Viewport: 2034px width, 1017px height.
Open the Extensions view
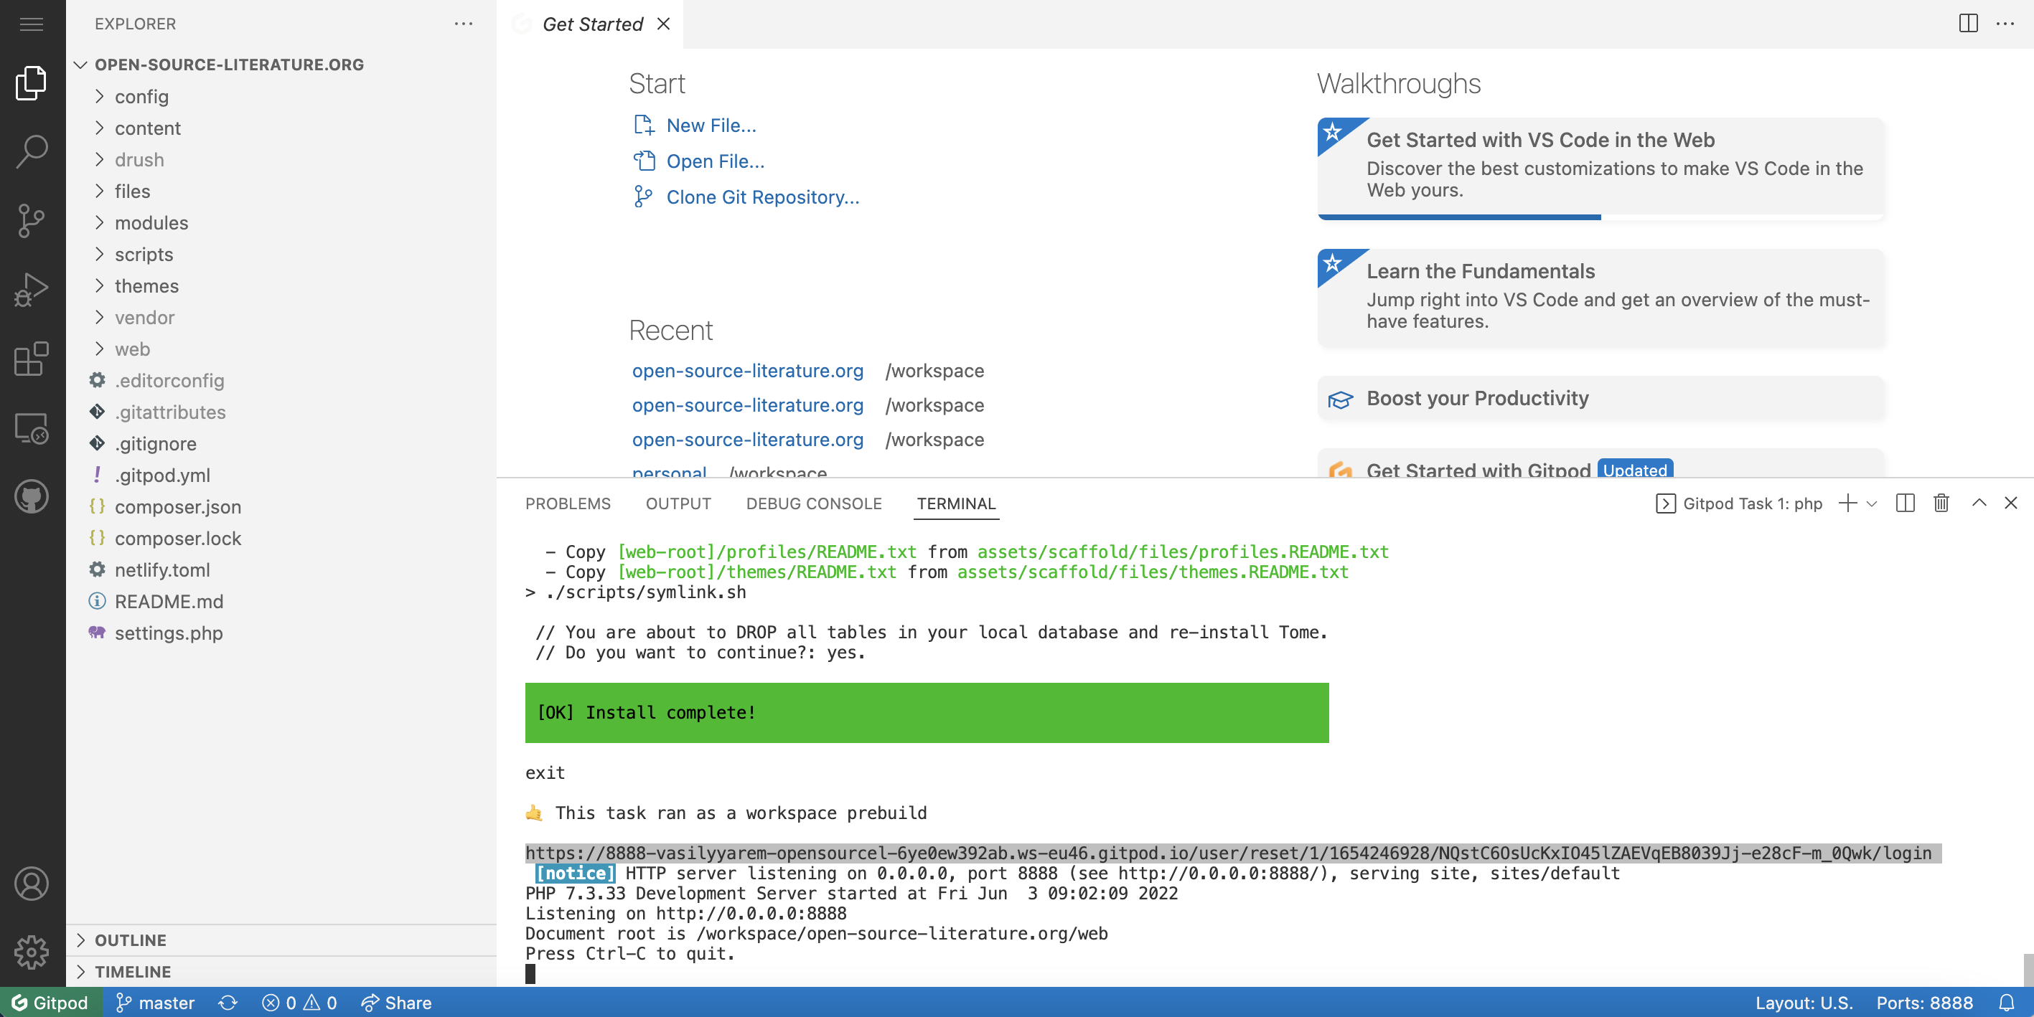32,359
